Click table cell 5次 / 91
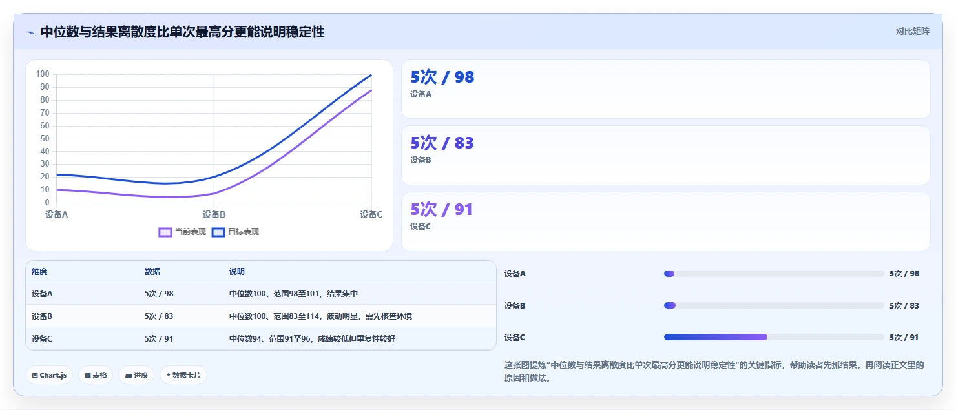956x410 pixels. pyautogui.click(x=159, y=339)
